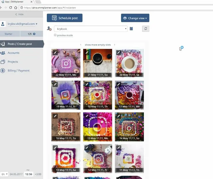Edit the 22 May 11:11 post pencil
Screen dimensions: 213x179
(x=55, y=53)
